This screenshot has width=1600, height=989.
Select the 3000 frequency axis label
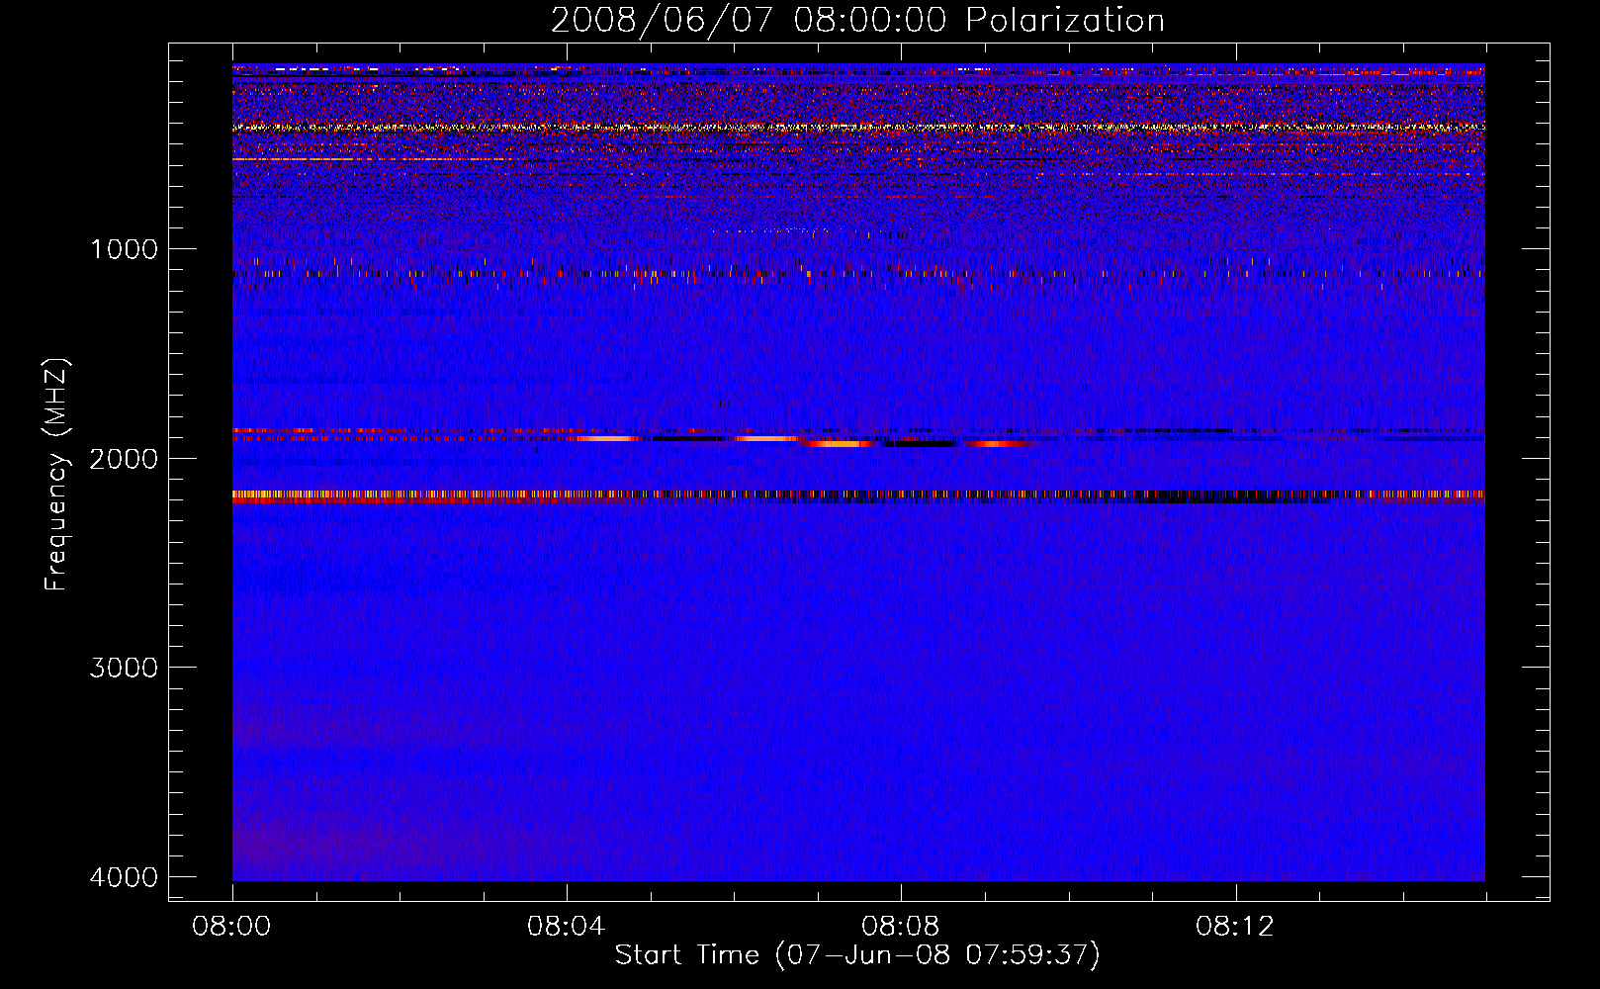click(x=124, y=668)
